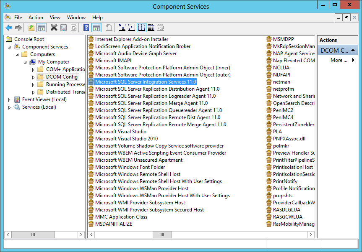Viewport: 362px width, 252px height.
Task: Click the My Computer icon in tree
Action: click(33, 62)
